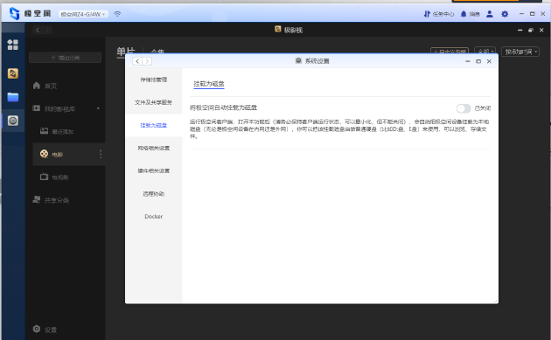Image resolution: width=551 pixels, height=340 pixels.
Task: Go to 首页 home in 极影视 sidebar
Action: 50,86
